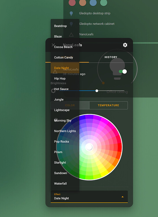Click Gledopto desktop strip bulb icon
Image resolution: width=158 pixels, height=217 pixels.
71,13
